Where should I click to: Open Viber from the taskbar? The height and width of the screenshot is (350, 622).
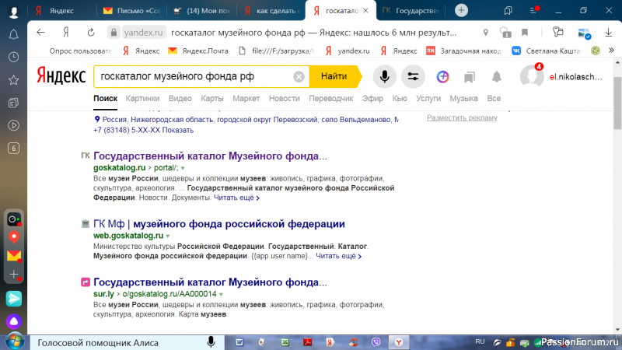tap(376, 342)
